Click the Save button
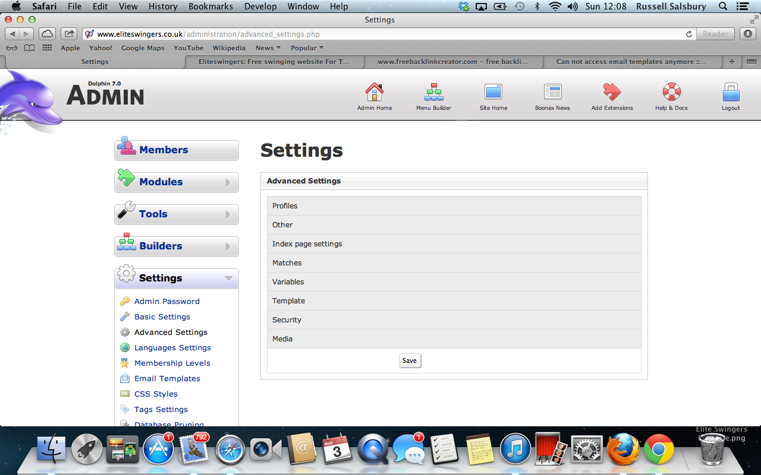The height and width of the screenshot is (475, 761). [410, 360]
